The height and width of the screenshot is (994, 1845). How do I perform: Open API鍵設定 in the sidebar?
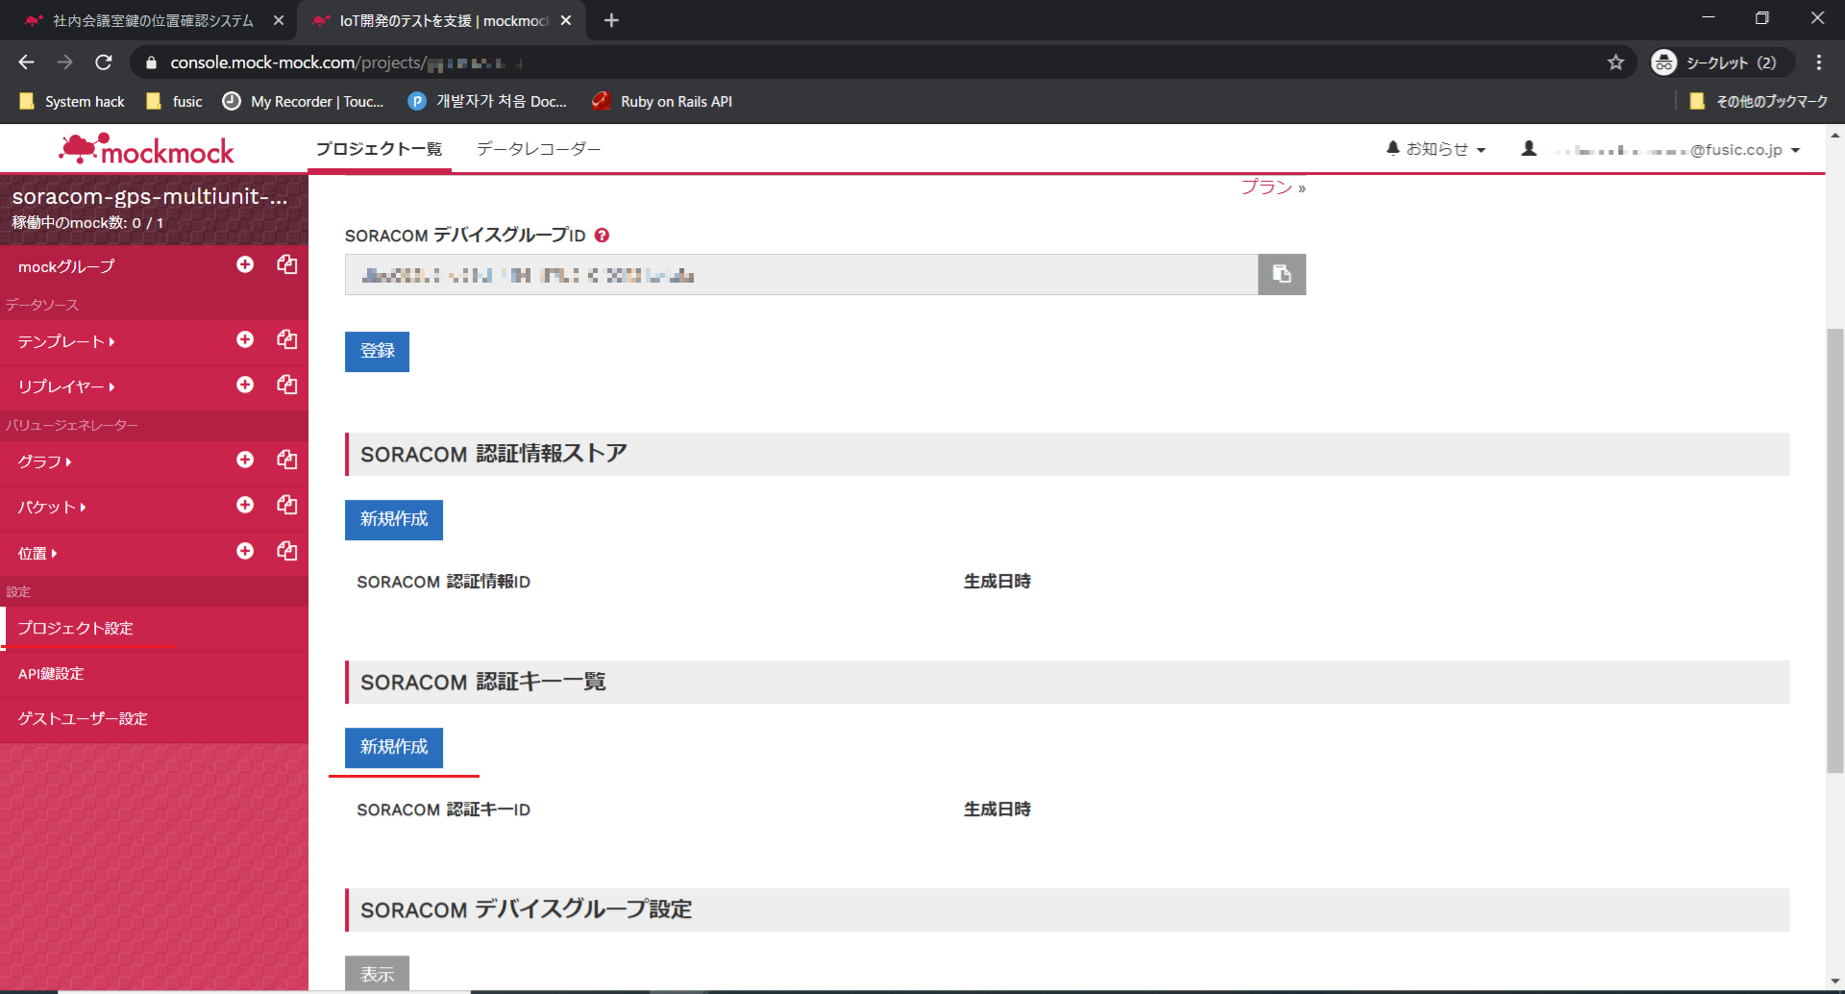click(x=51, y=674)
